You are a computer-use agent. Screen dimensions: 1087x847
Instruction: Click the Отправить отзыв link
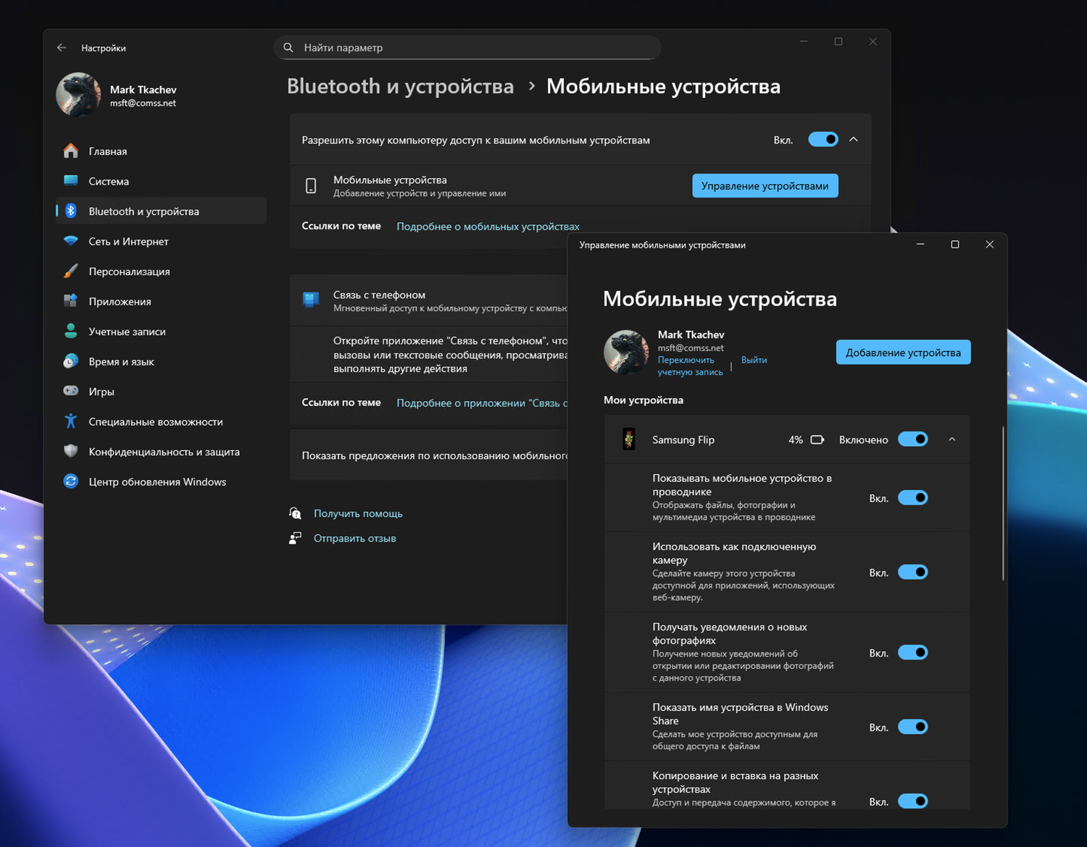point(354,538)
